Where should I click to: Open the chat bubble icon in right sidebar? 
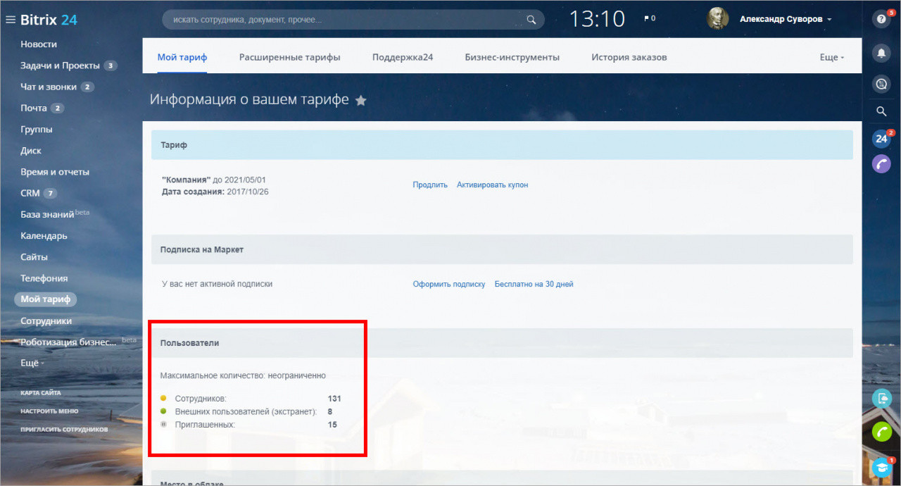881,85
